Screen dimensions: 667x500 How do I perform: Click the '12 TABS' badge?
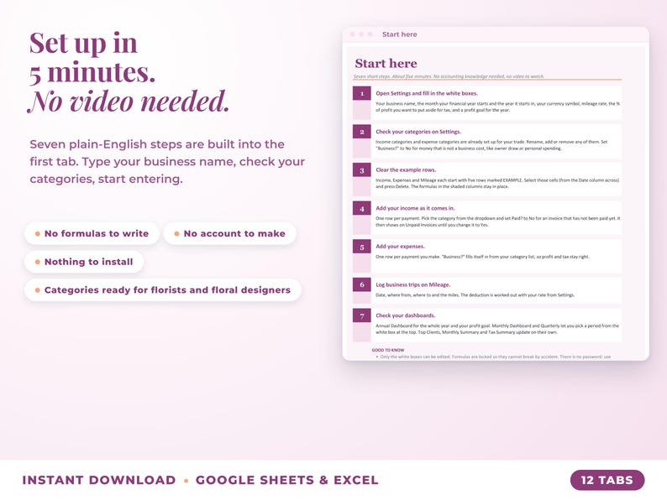[607, 480]
